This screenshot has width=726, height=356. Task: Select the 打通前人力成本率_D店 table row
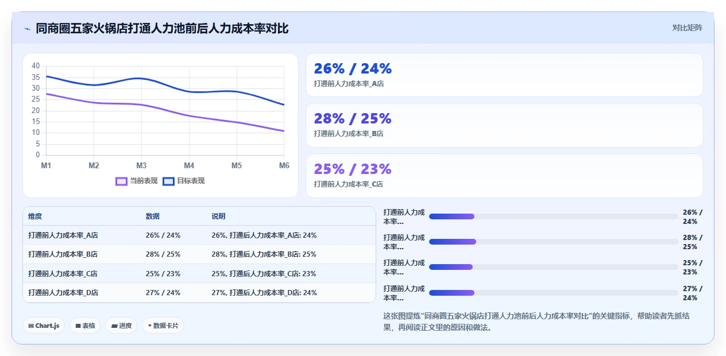click(199, 293)
